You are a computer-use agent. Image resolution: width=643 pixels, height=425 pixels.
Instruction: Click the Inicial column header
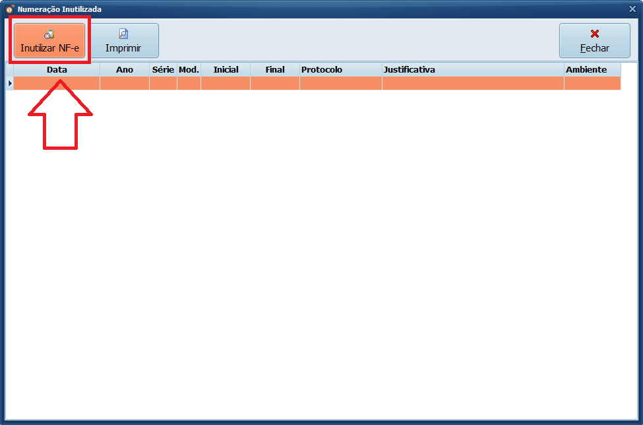(226, 69)
